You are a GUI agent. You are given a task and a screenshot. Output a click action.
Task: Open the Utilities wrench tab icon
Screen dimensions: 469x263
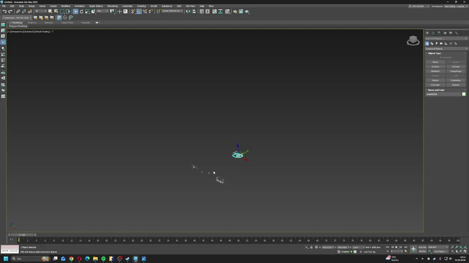[457, 33]
